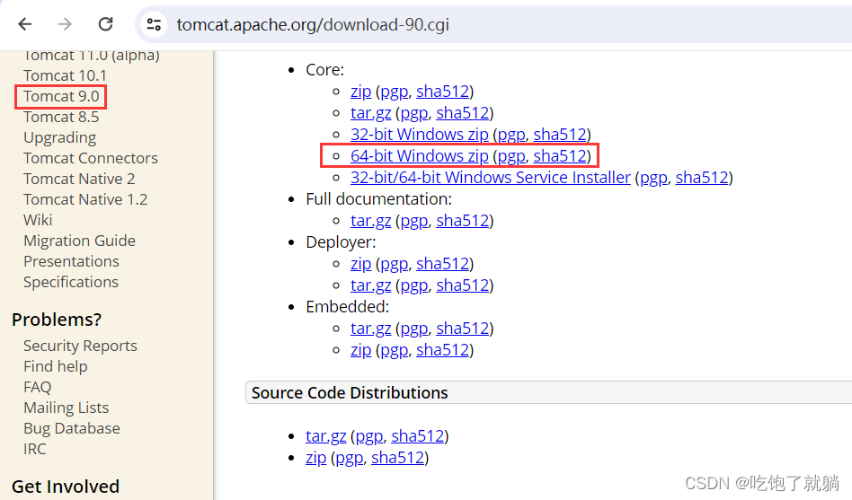
Task: Open the Migration Guide link
Action: click(79, 241)
